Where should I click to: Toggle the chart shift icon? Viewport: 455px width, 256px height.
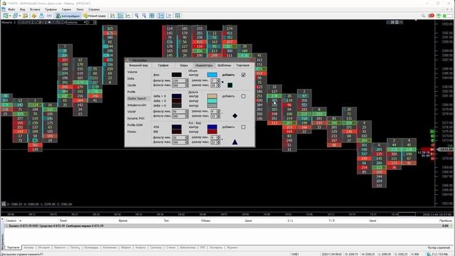[x=168, y=16]
